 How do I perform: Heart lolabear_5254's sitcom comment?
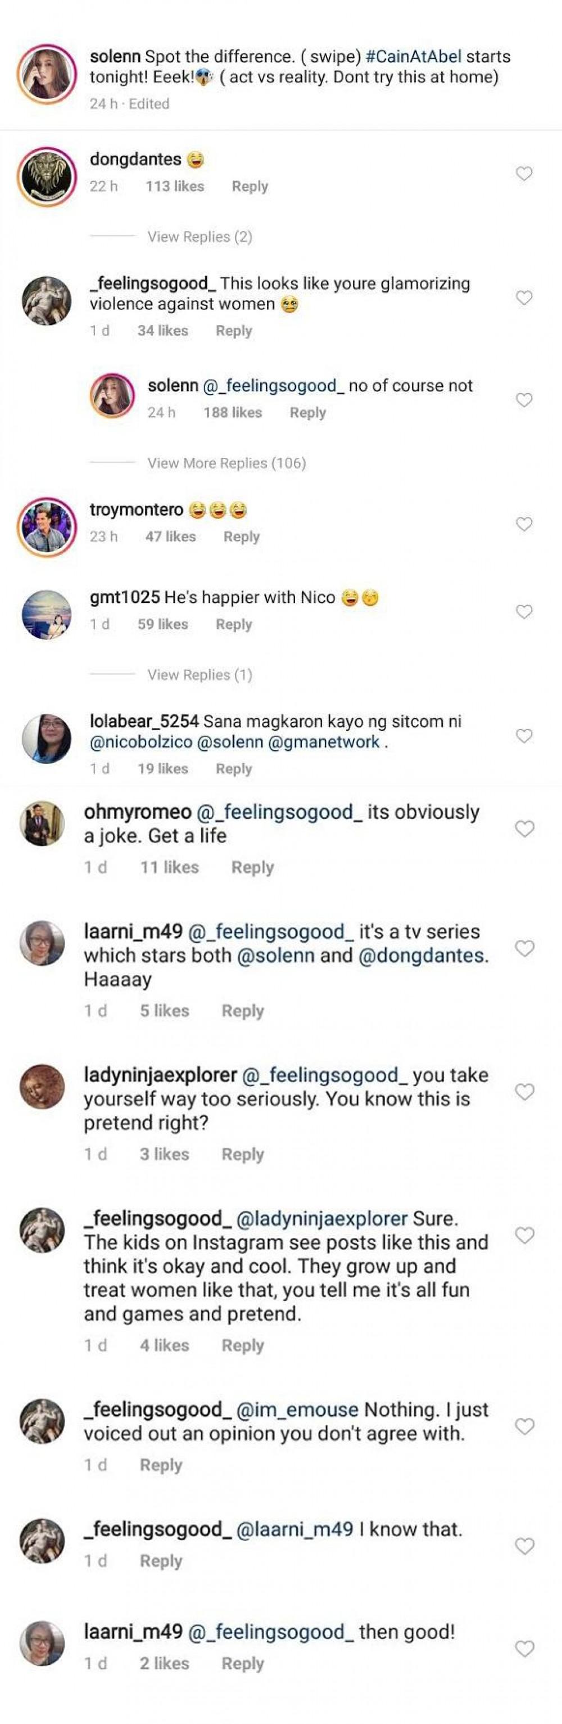click(x=524, y=736)
